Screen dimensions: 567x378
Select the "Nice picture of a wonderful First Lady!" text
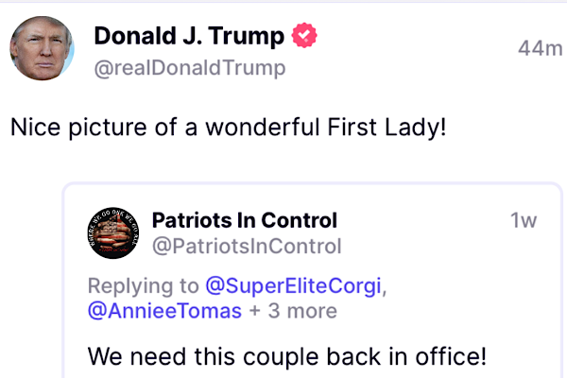(228, 128)
